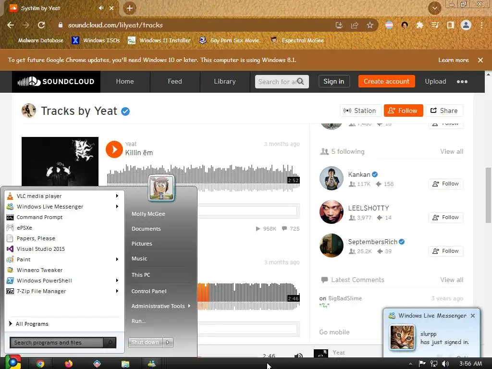Click the SoundCloud search field
Screen dimensions: 492x369
[282, 82]
